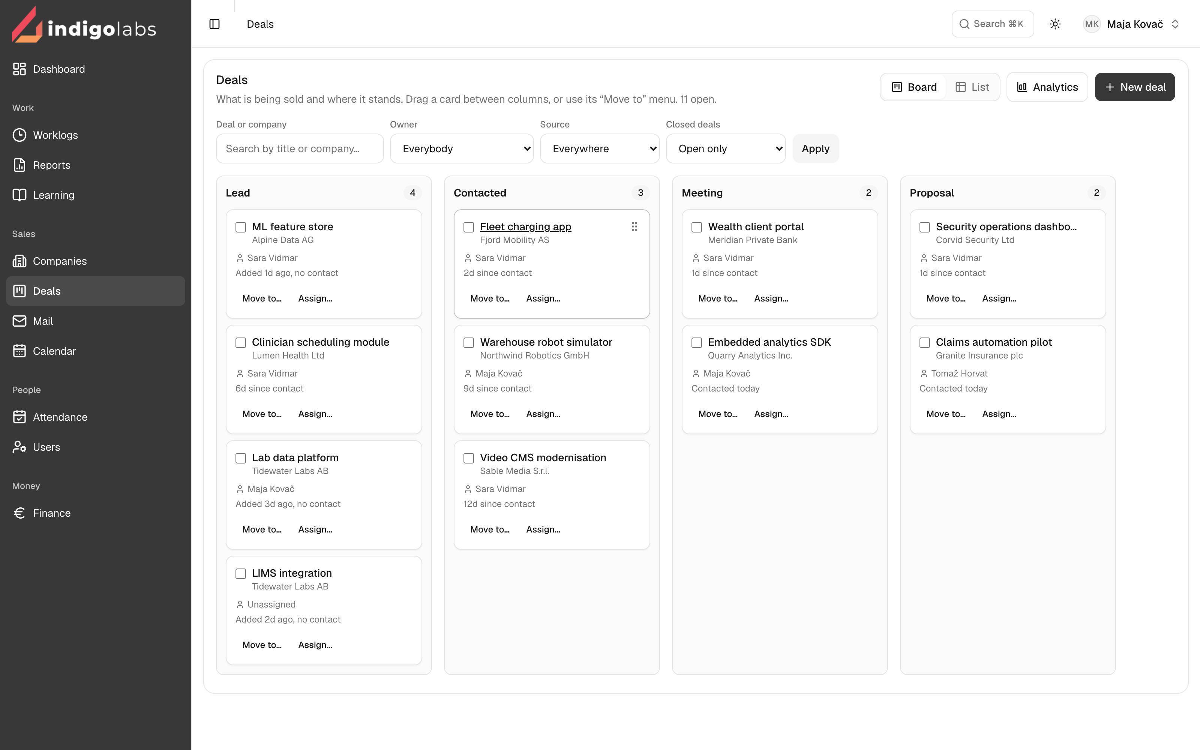Open Worklogs clock icon
1200x750 pixels.
tap(19, 135)
